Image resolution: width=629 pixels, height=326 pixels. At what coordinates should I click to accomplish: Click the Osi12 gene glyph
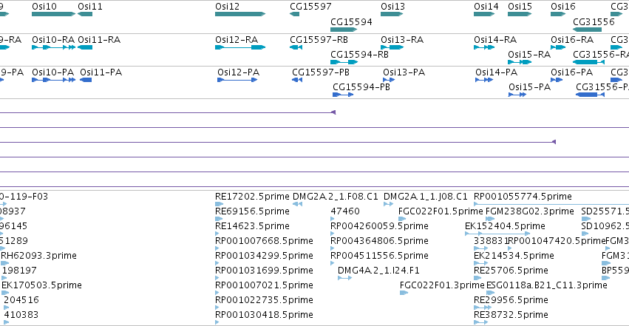pyautogui.click(x=240, y=14)
